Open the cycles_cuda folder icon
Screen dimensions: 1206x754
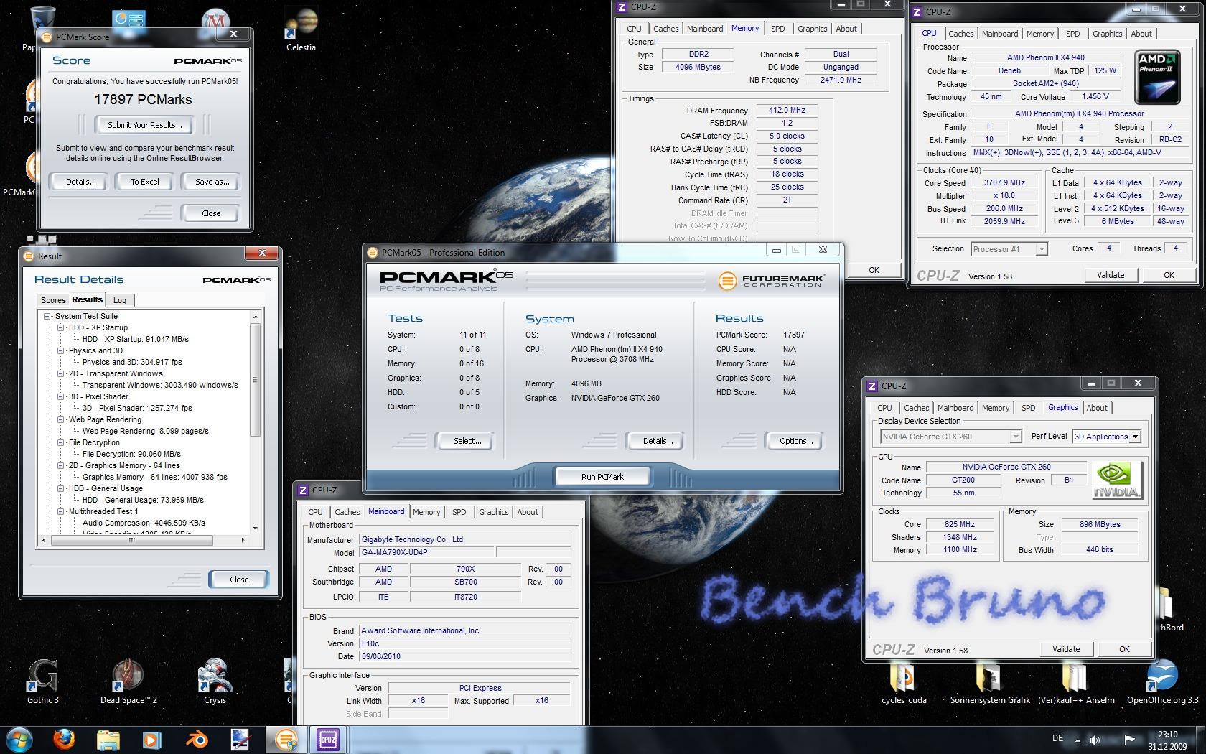click(904, 683)
